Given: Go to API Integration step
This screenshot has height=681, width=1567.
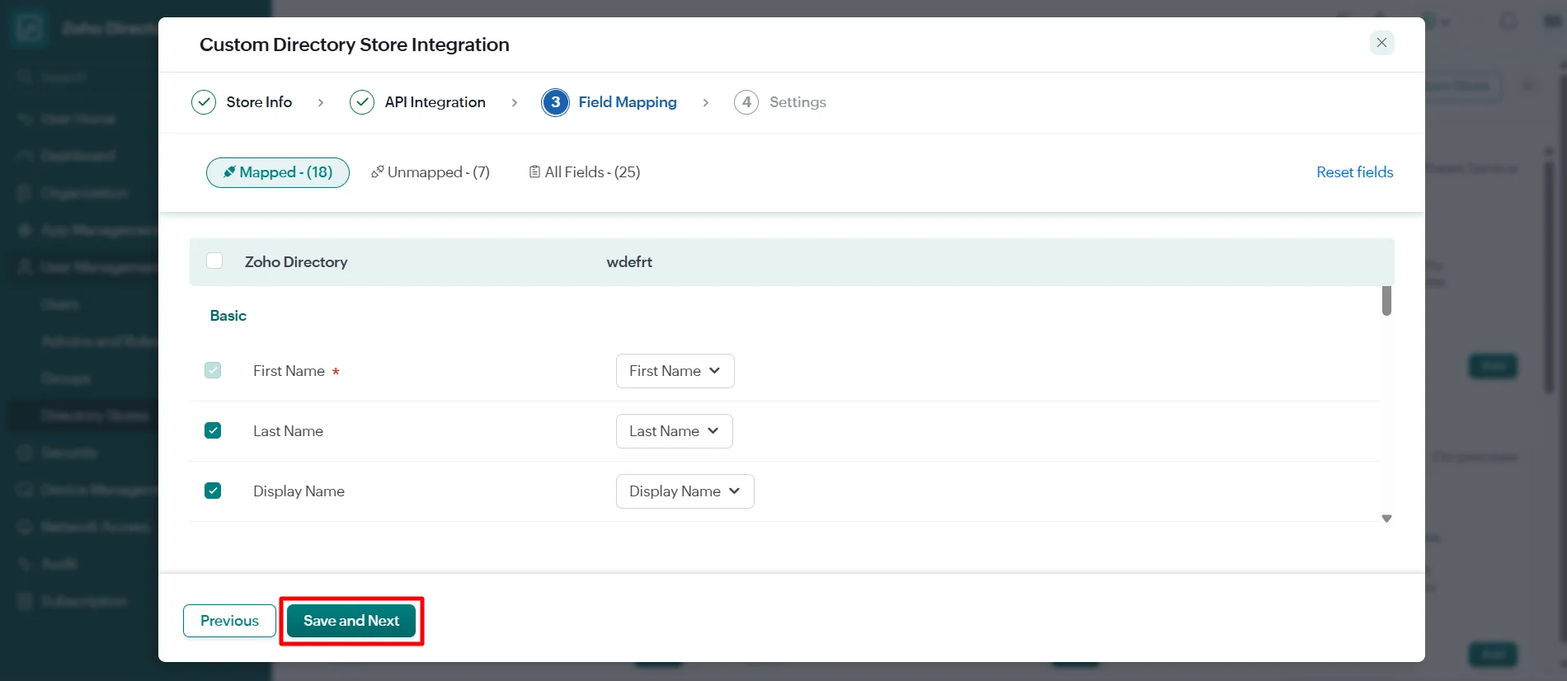Looking at the screenshot, I should [435, 102].
